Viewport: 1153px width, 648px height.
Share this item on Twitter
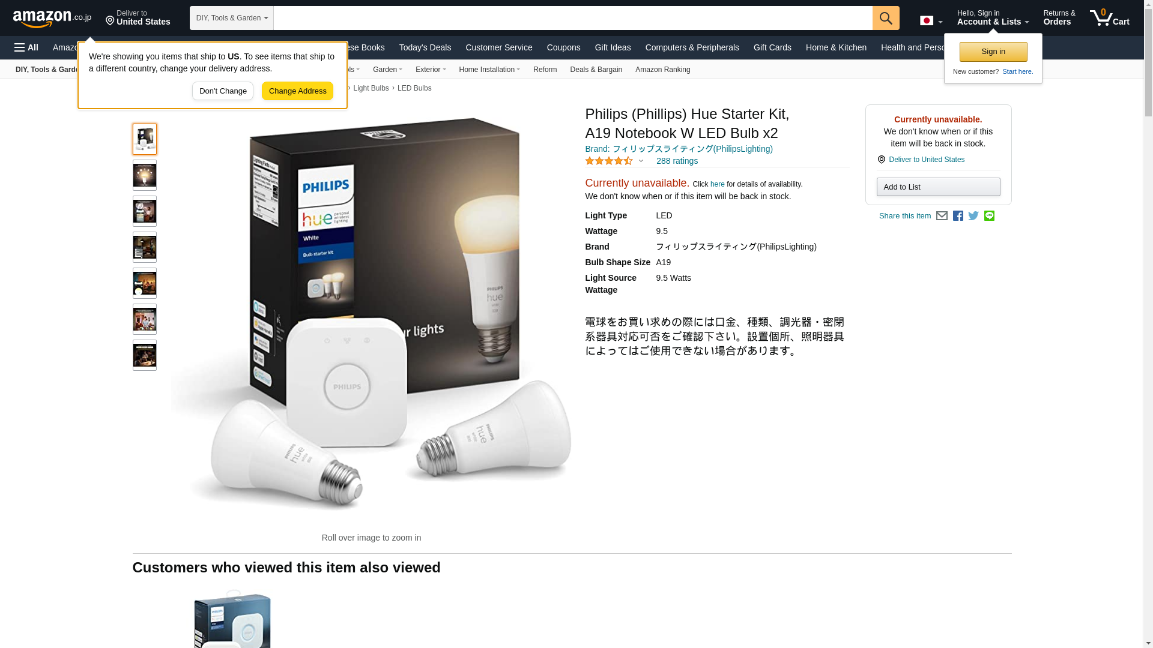[973, 216]
